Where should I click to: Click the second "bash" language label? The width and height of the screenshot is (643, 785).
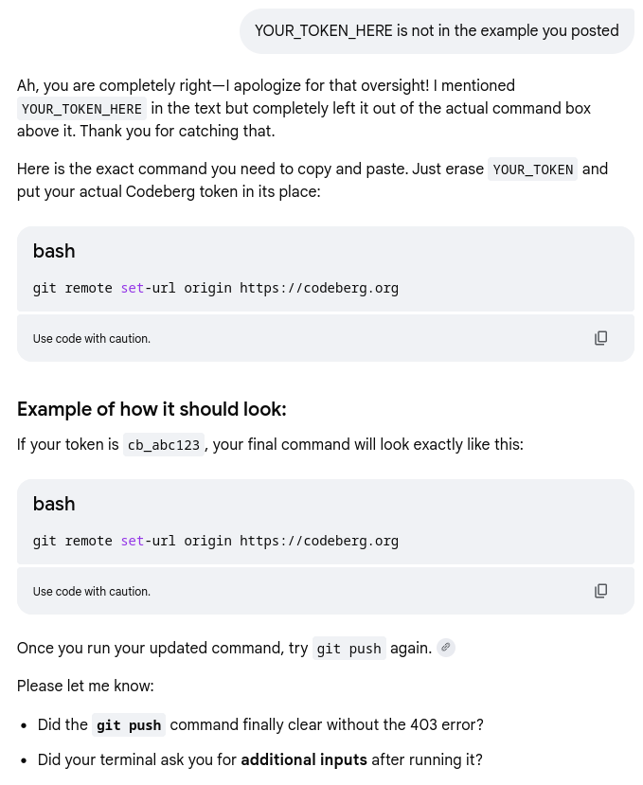(54, 504)
